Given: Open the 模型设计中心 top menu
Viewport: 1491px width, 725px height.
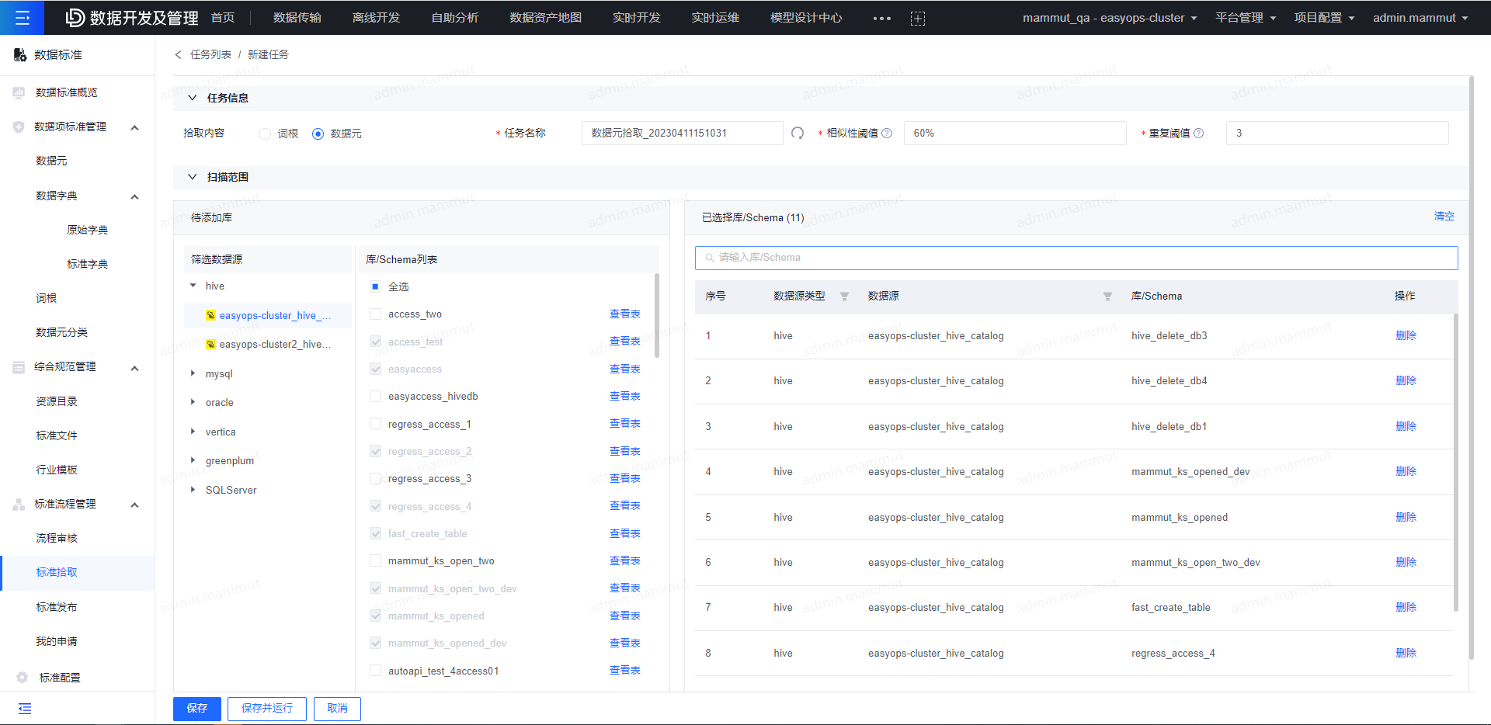Looking at the screenshot, I should [x=806, y=18].
